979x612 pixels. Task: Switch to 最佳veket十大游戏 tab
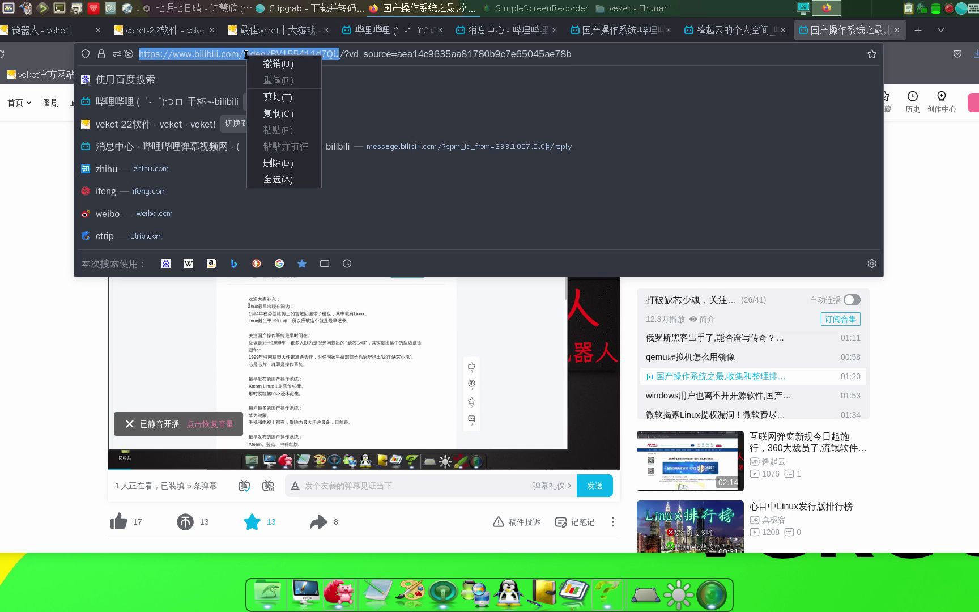tap(278, 30)
